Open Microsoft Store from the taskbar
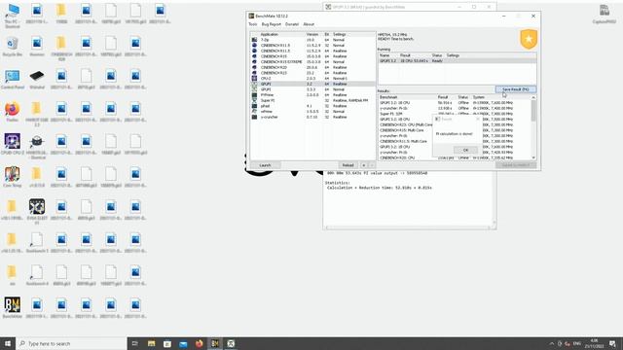Viewport: 623px width, 350px height. tap(167, 343)
